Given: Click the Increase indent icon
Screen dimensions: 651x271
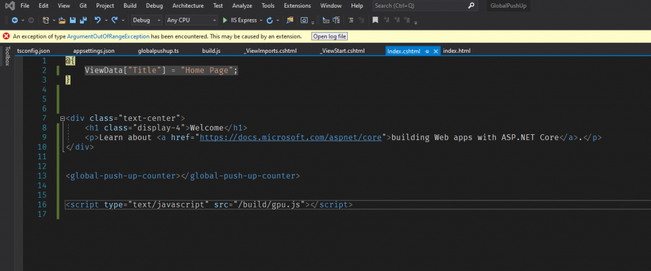Looking at the screenshot, I should (x=336, y=20).
